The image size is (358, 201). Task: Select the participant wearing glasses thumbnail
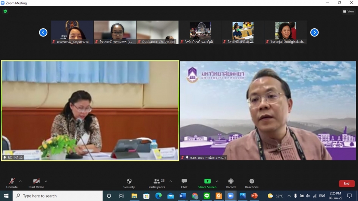pyautogui.click(x=115, y=32)
